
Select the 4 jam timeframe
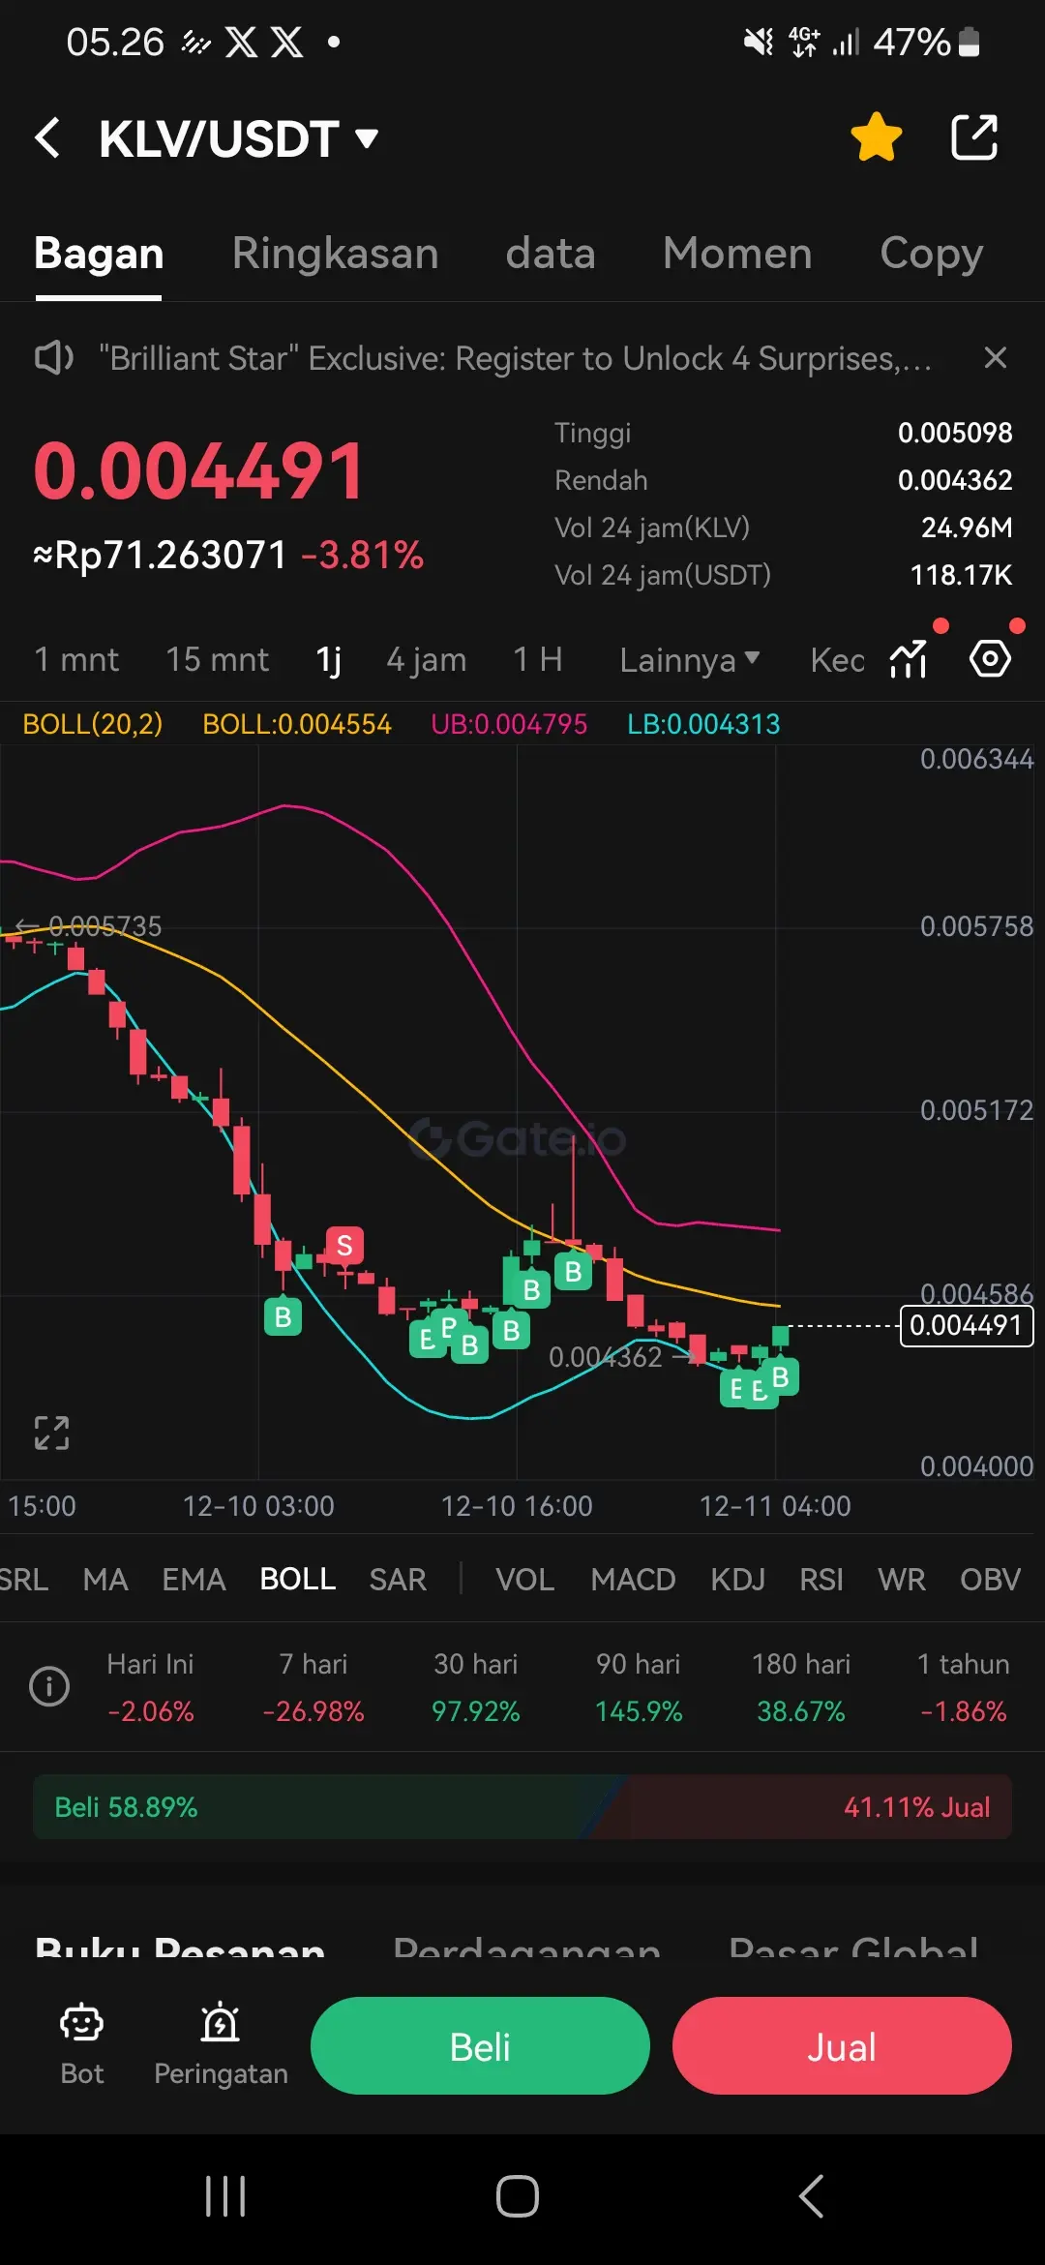[x=427, y=660]
